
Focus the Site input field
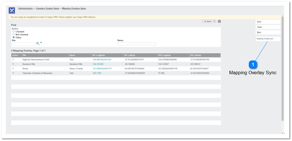click(23, 44)
